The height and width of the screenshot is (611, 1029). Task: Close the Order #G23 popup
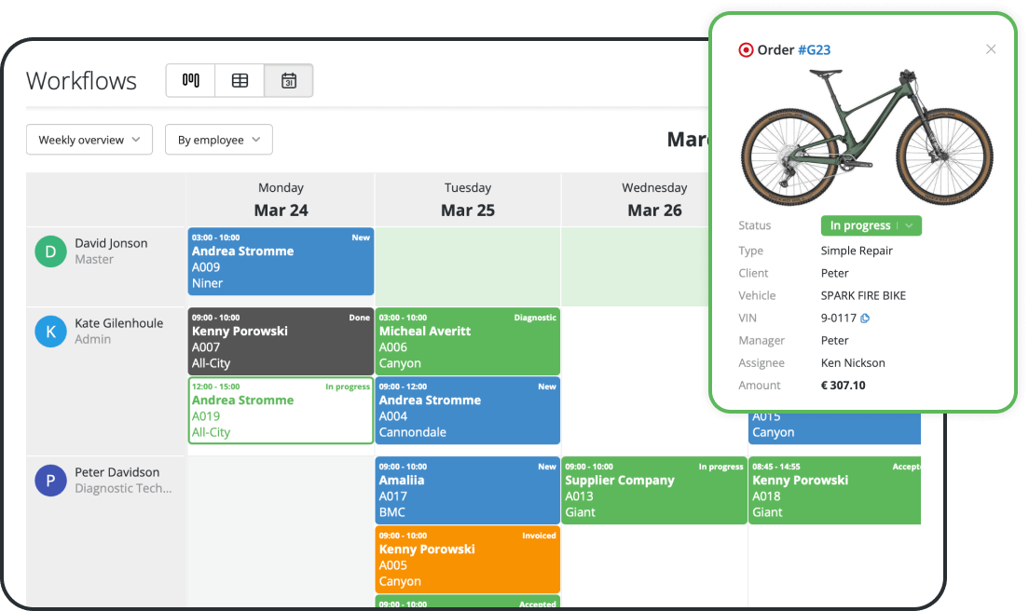pos(991,49)
